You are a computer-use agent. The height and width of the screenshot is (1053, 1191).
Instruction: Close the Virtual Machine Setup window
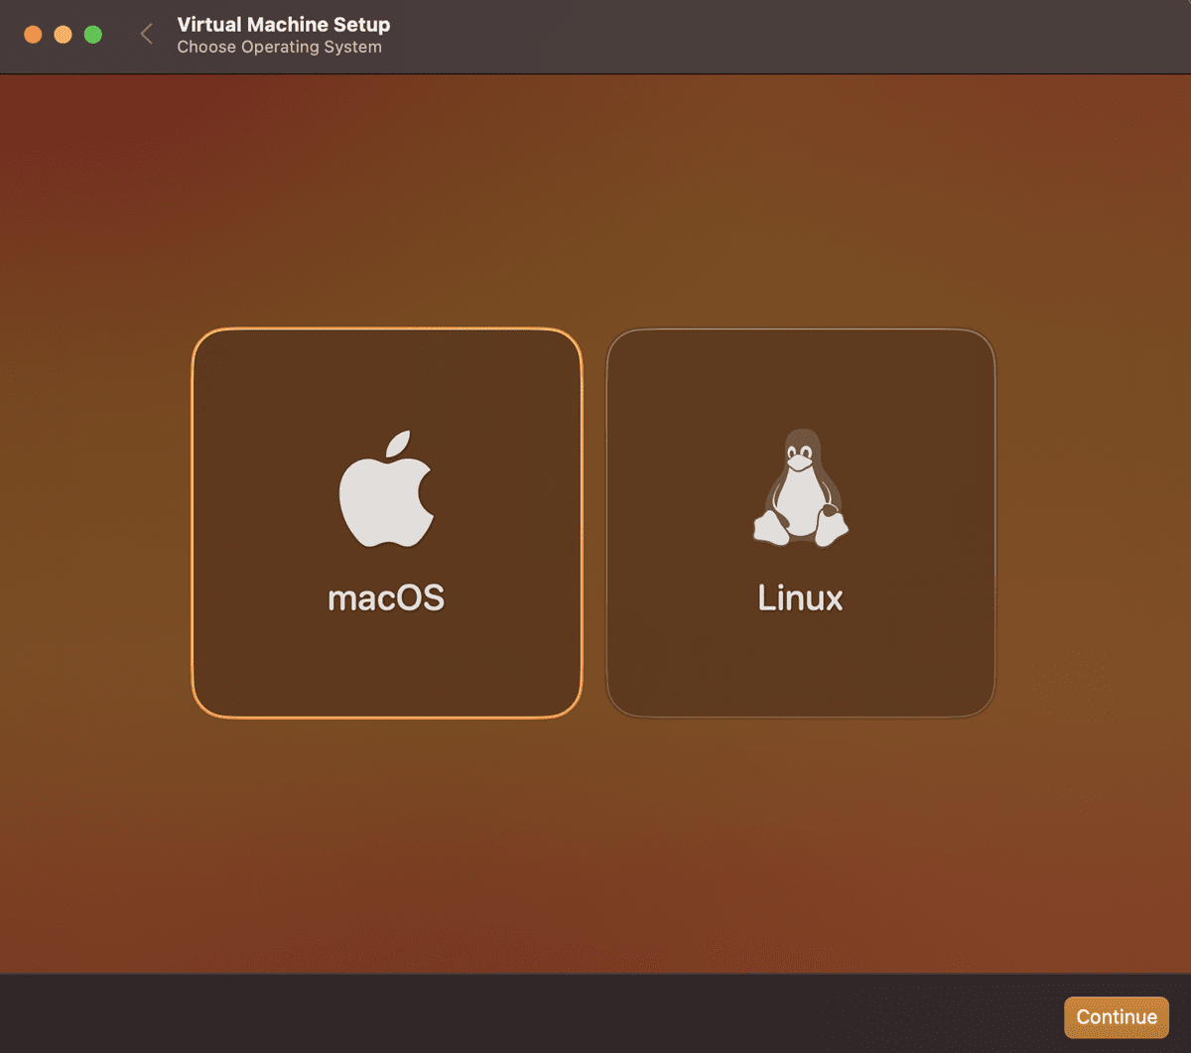click(33, 35)
